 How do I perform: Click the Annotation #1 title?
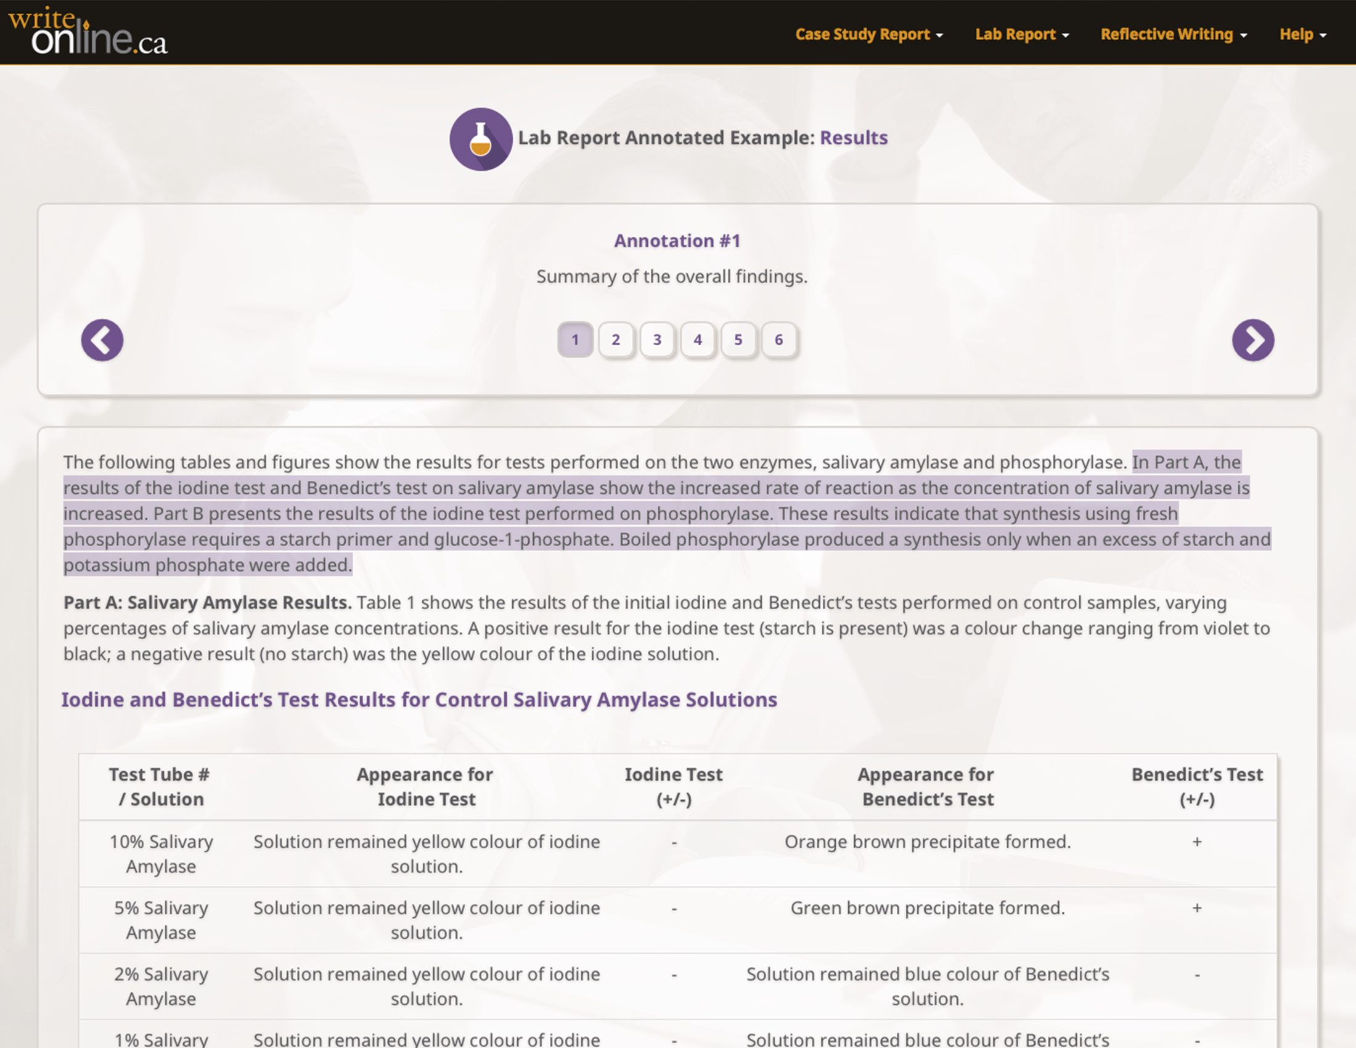pos(677,241)
